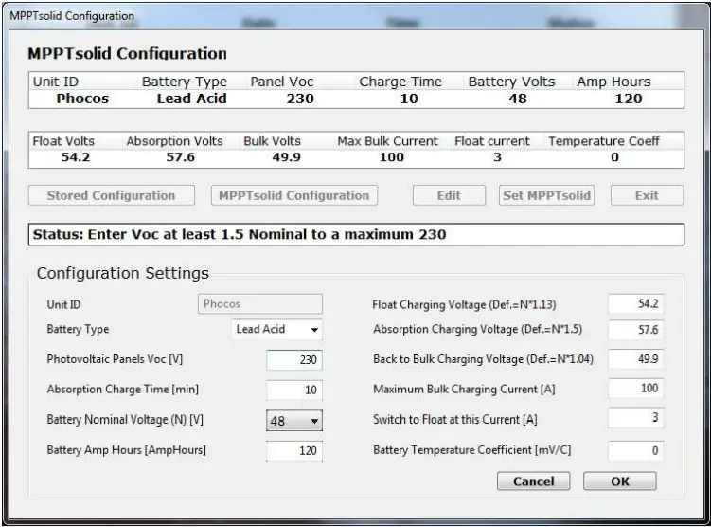Open the Battery Type dropdown
The image size is (711, 527).
point(276,330)
